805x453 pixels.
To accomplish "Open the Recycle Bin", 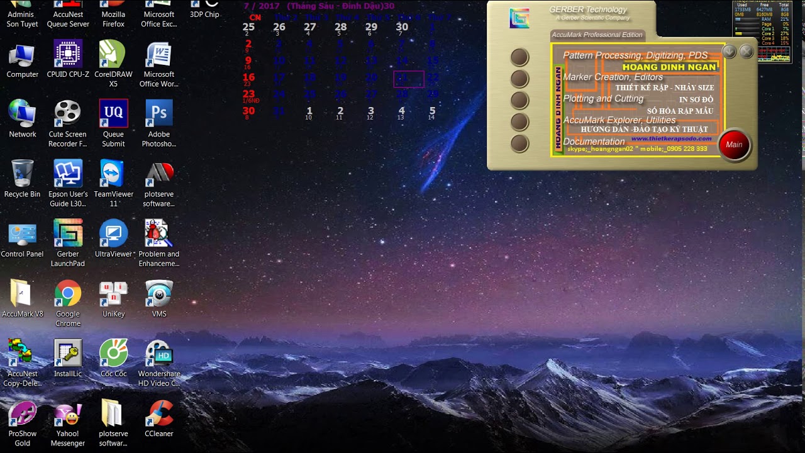I will [23, 179].
